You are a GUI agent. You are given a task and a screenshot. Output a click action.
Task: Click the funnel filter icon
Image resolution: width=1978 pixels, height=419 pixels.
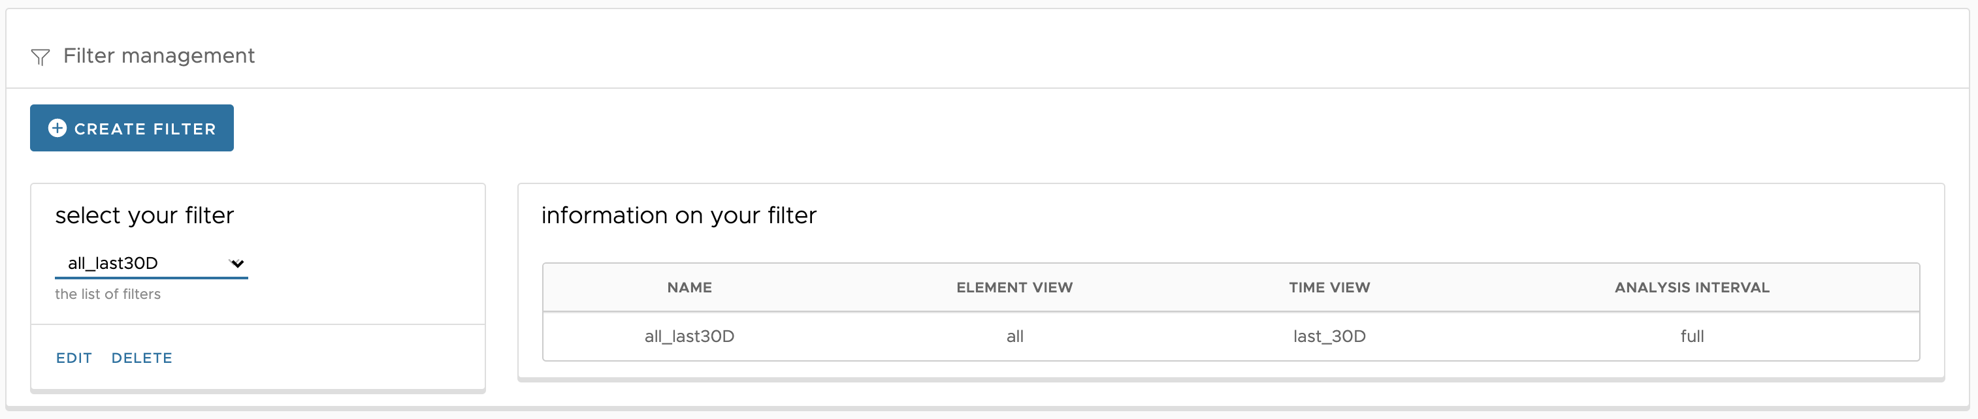[x=40, y=57]
